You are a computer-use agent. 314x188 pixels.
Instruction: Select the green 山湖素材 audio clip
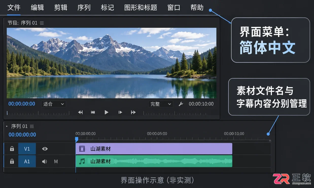154,161
